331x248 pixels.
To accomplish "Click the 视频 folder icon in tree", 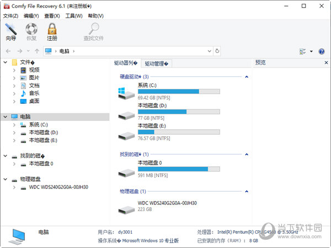I will 23,70.
